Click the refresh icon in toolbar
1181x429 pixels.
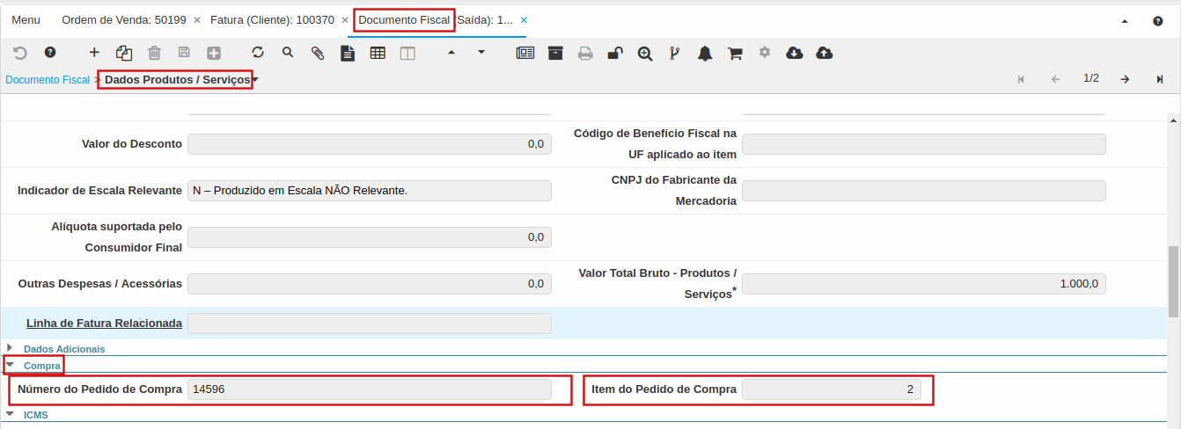[258, 53]
